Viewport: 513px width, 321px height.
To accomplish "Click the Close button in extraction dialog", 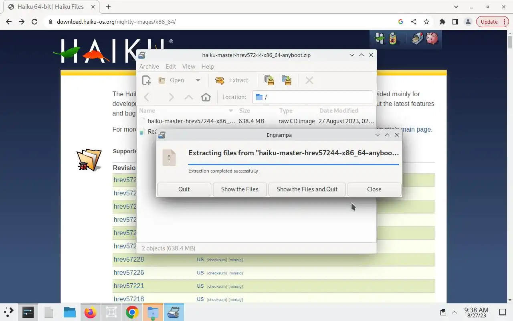I will click(x=374, y=189).
